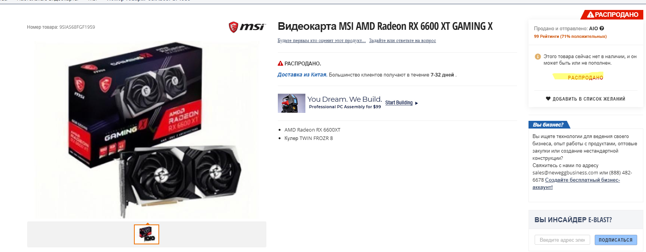Click the orange info icon in stock notice
The width and height of the screenshot is (646, 252).
click(x=538, y=57)
